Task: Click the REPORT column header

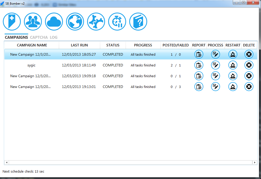Action: (199, 45)
